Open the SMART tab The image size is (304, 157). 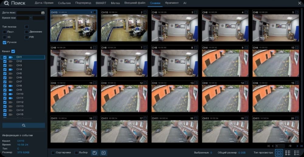101,3
